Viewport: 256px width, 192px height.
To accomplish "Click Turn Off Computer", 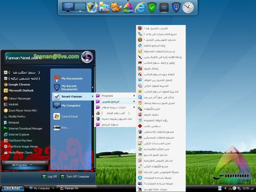I will pos(75,177).
